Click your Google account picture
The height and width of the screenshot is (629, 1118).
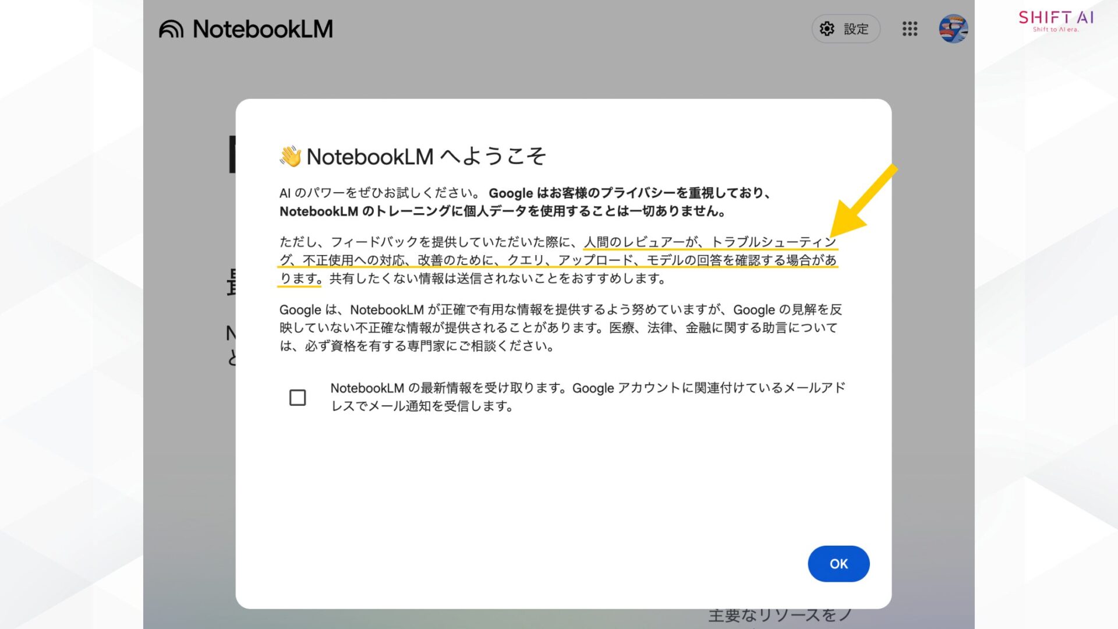tap(953, 29)
